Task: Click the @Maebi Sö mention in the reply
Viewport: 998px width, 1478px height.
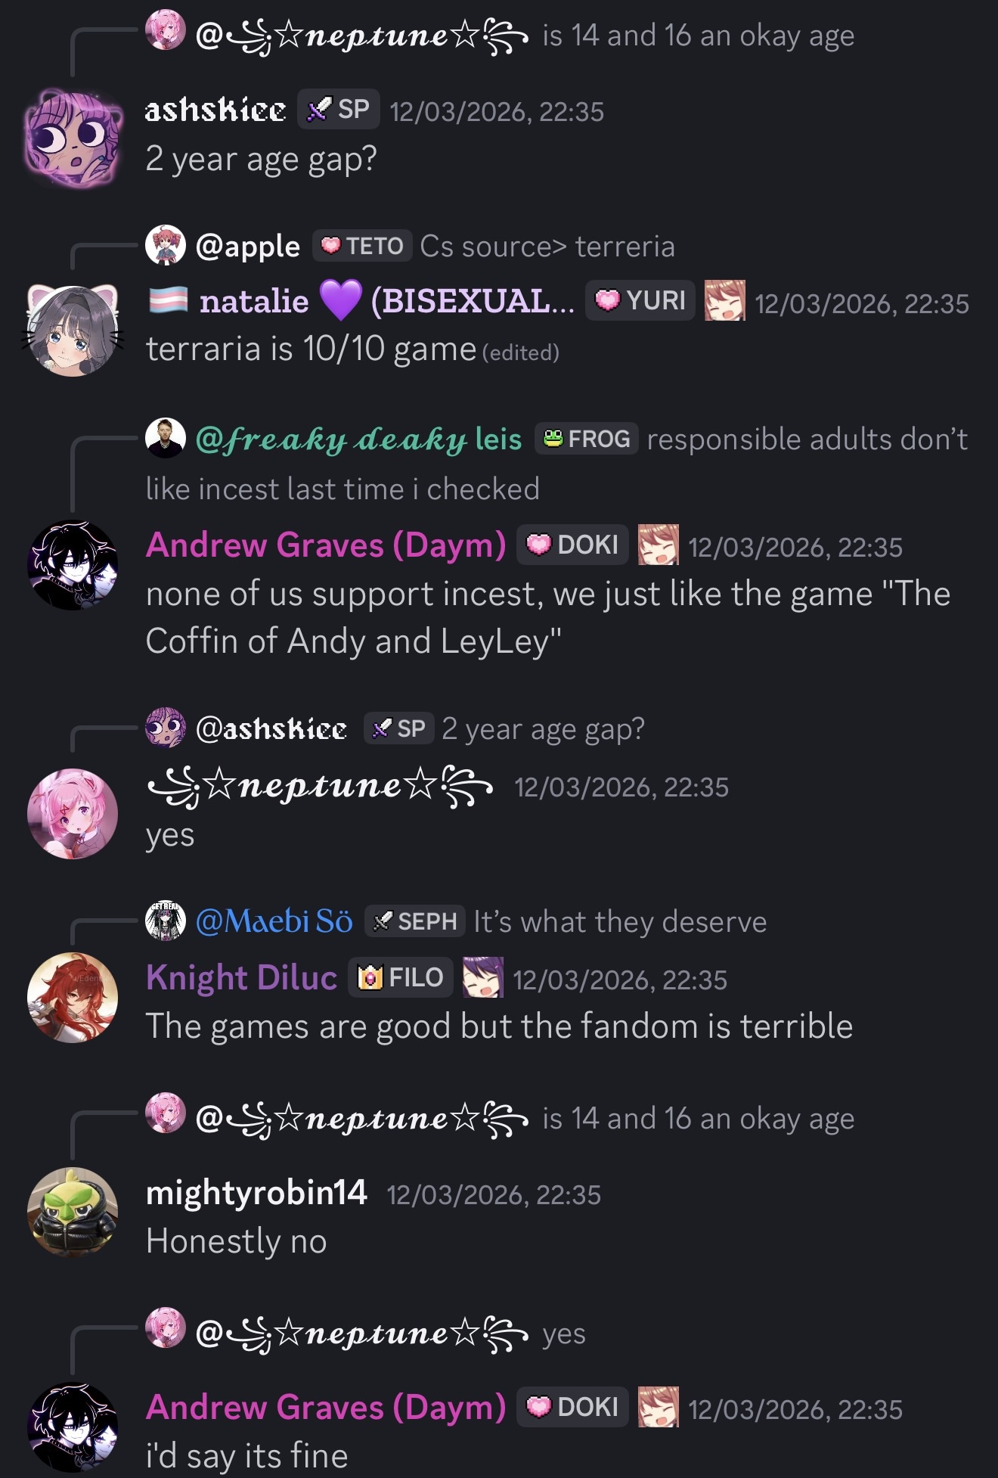Action: (x=274, y=921)
